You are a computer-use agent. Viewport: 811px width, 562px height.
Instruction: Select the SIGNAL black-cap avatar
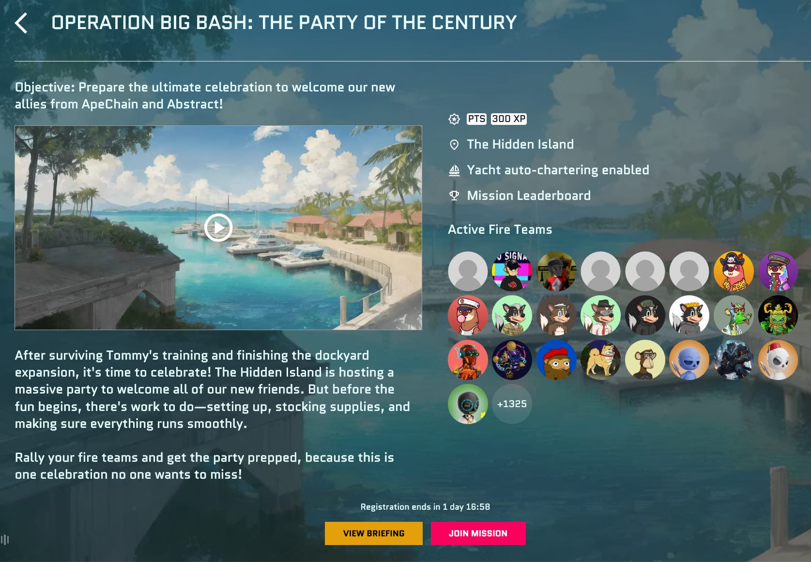(x=512, y=271)
